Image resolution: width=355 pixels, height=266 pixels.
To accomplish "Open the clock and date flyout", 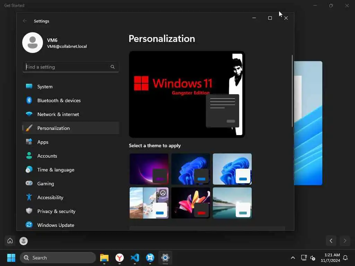I will pos(330,258).
